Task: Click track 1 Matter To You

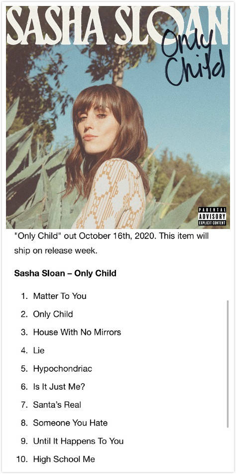Action: [x=60, y=296]
